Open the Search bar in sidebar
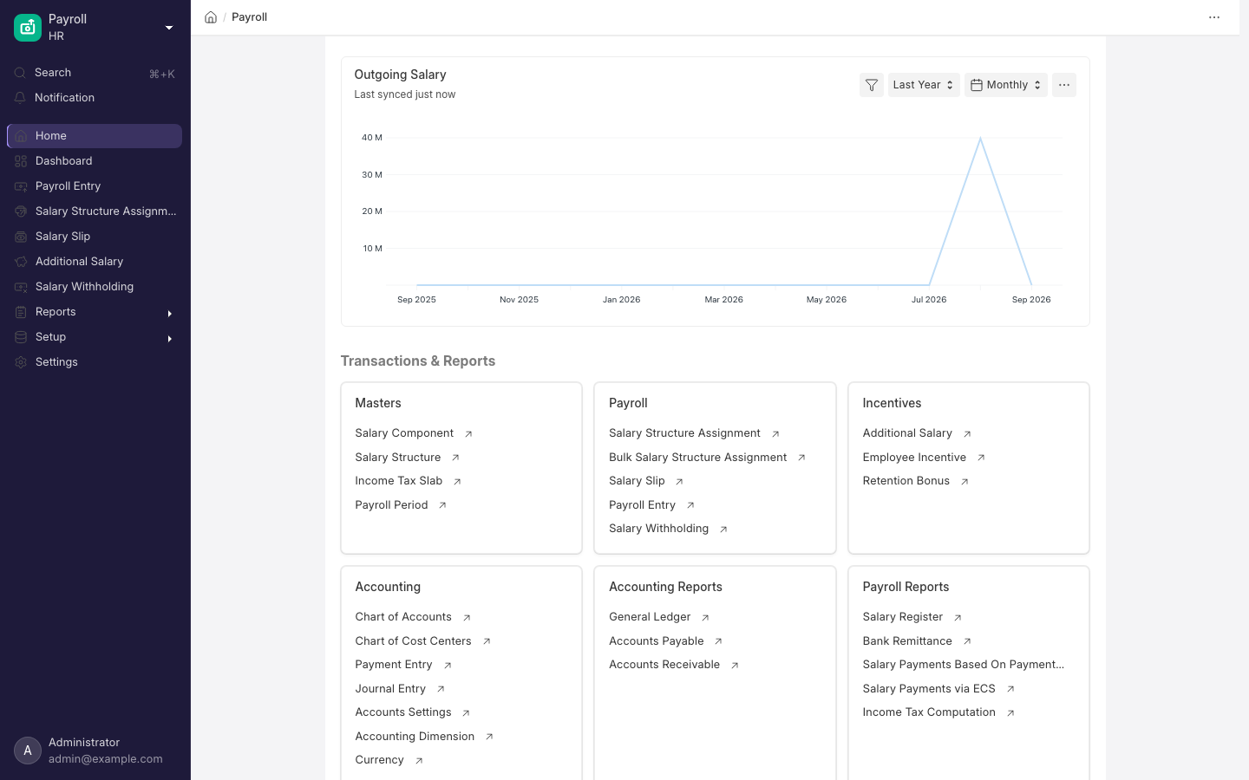 [95, 73]
